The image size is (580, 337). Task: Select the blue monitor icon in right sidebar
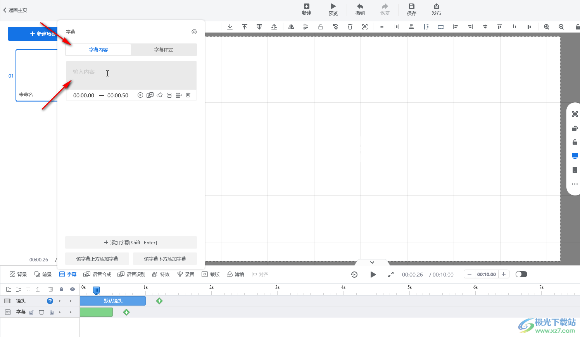(575, 156)
